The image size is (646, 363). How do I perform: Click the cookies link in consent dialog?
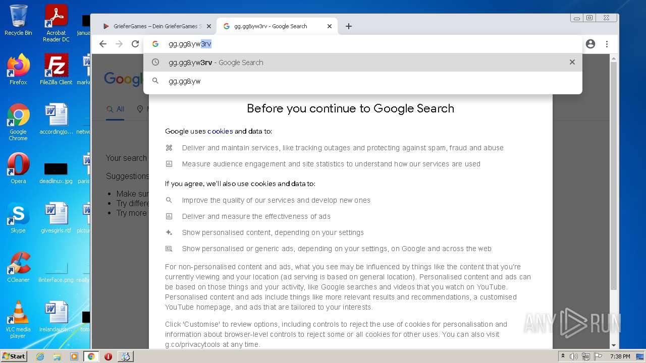click(220, 131)
